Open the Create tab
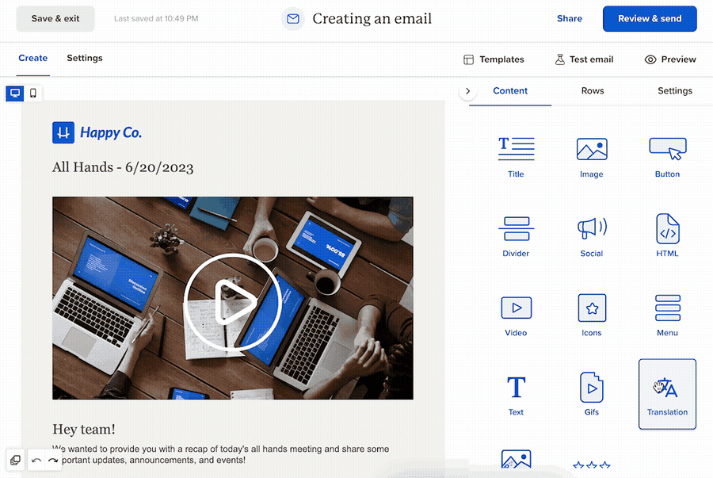 coord(32,58)
